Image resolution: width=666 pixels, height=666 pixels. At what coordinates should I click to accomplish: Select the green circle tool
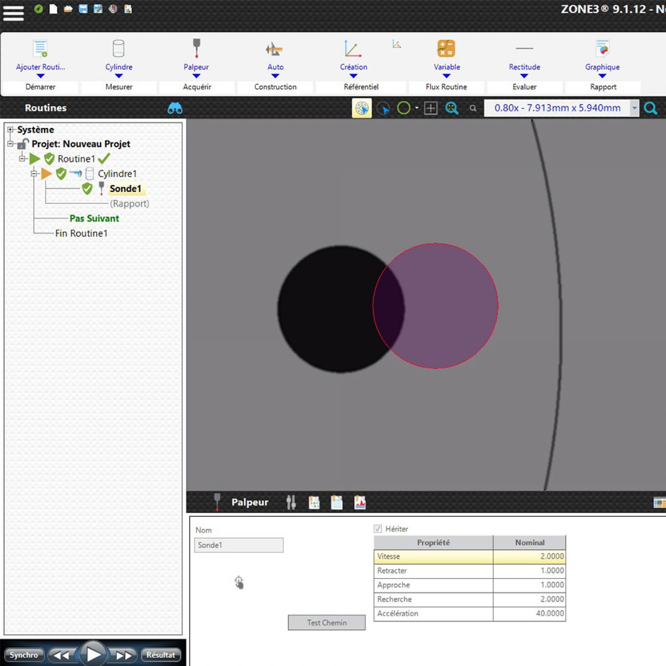tap(404, 108)
